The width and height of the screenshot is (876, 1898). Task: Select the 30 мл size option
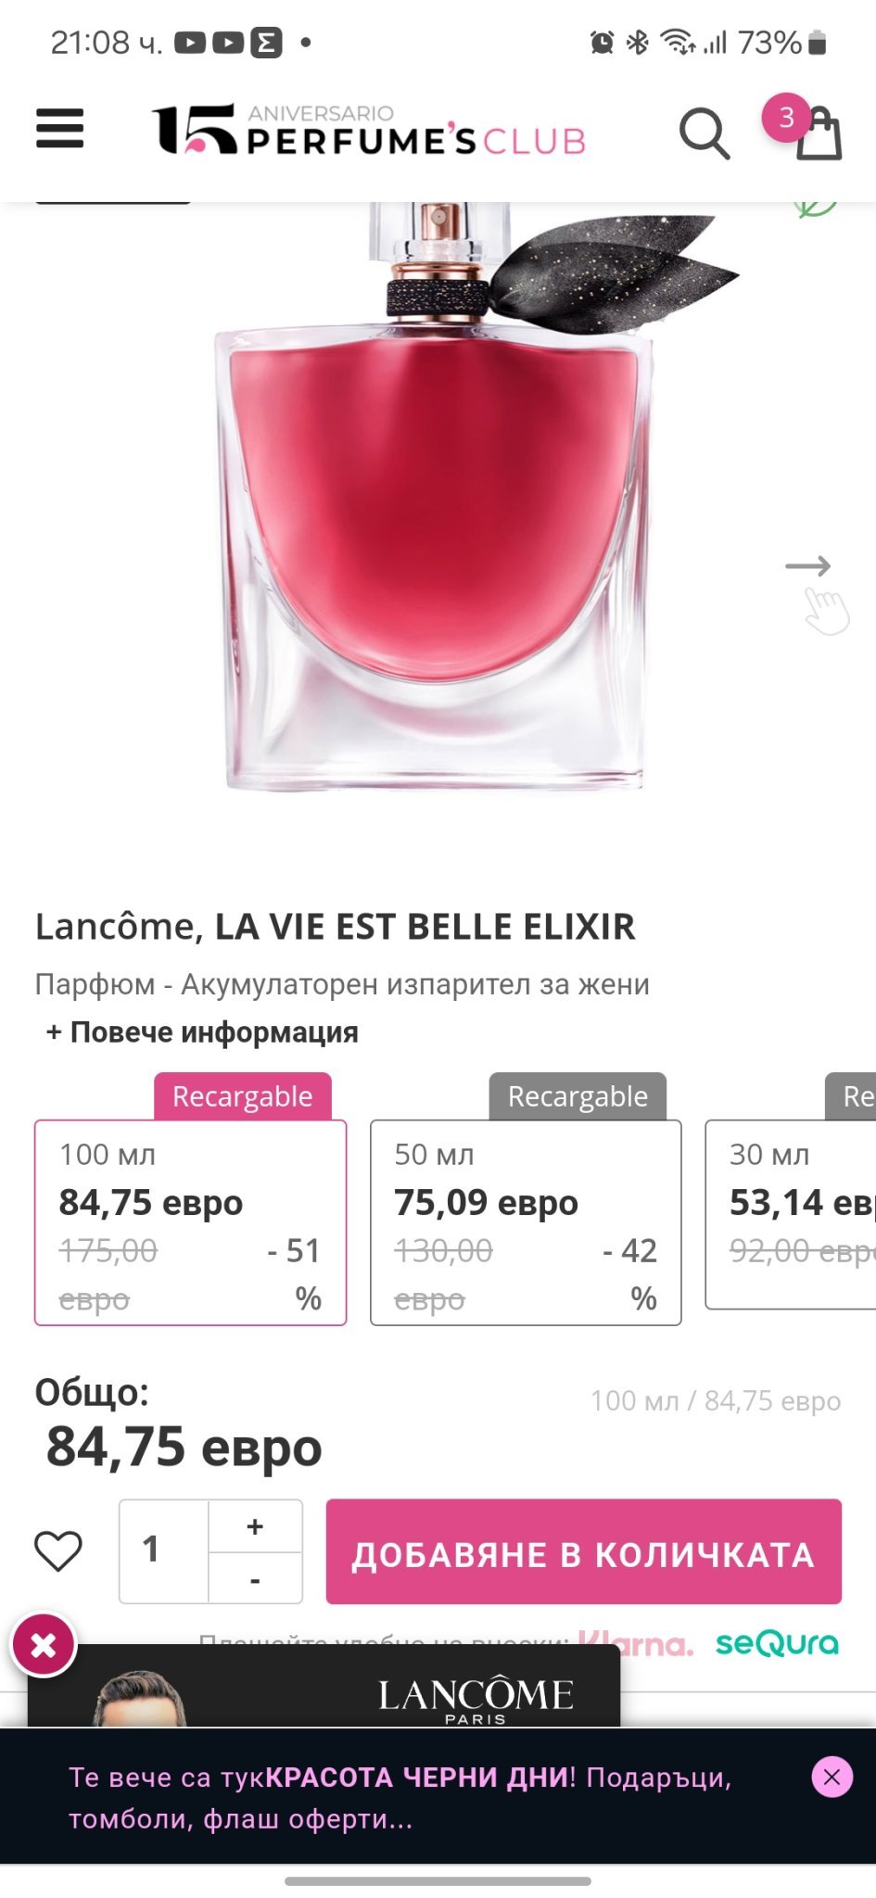(793, 1214)
